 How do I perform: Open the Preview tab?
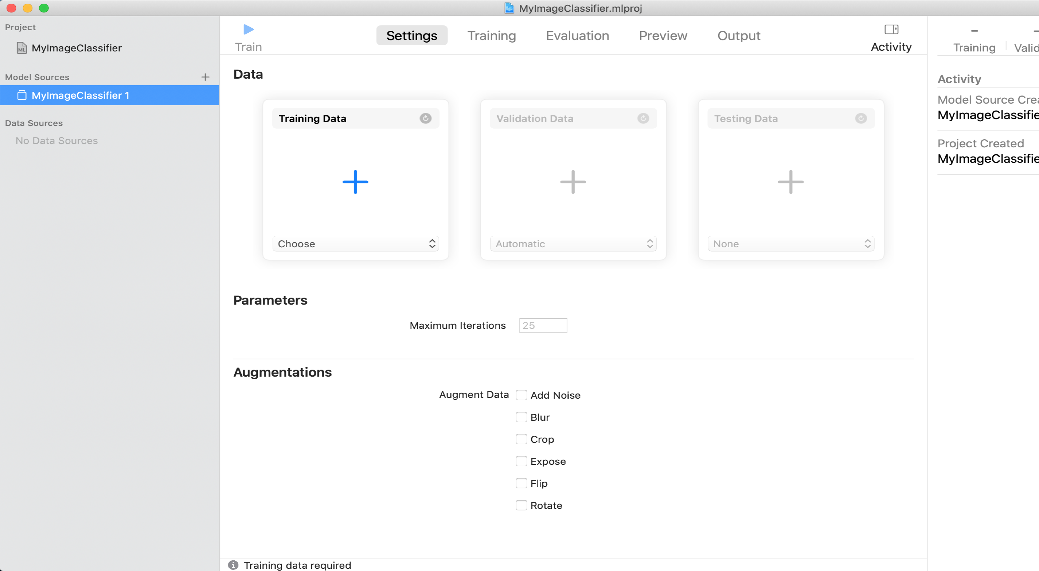(663, 35)
